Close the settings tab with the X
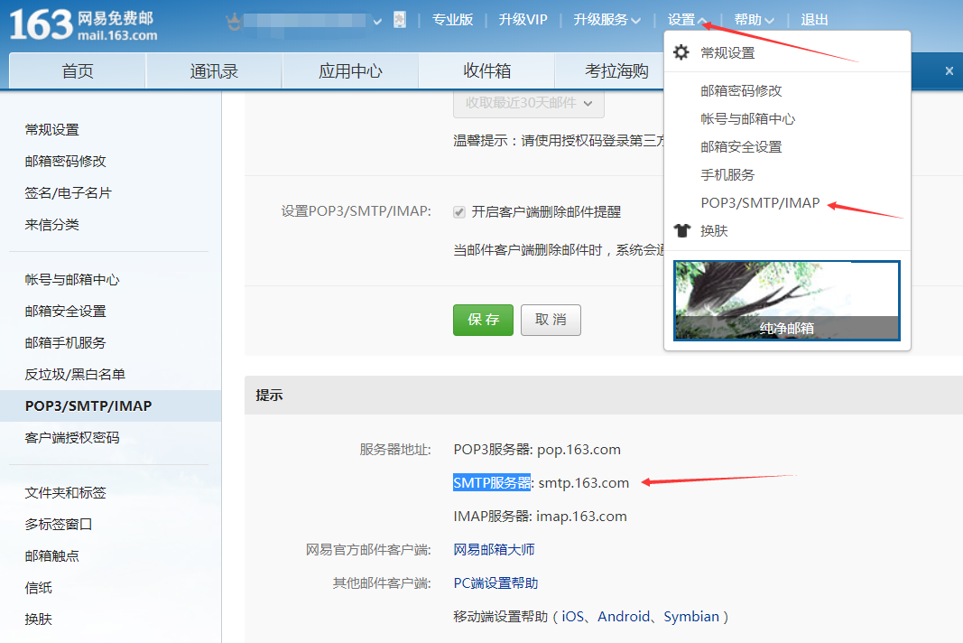Screen dimensions: 963x643 [949, 70]
